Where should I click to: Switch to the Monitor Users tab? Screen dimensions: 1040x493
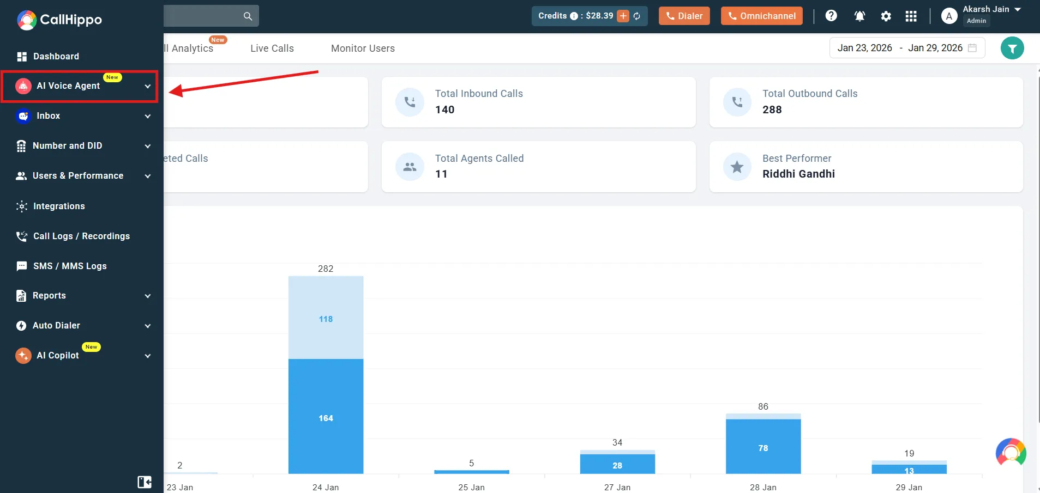[363, 48]
